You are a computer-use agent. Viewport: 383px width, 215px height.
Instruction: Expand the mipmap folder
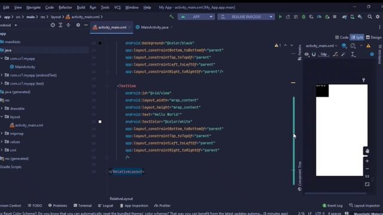tap(2, 133)
